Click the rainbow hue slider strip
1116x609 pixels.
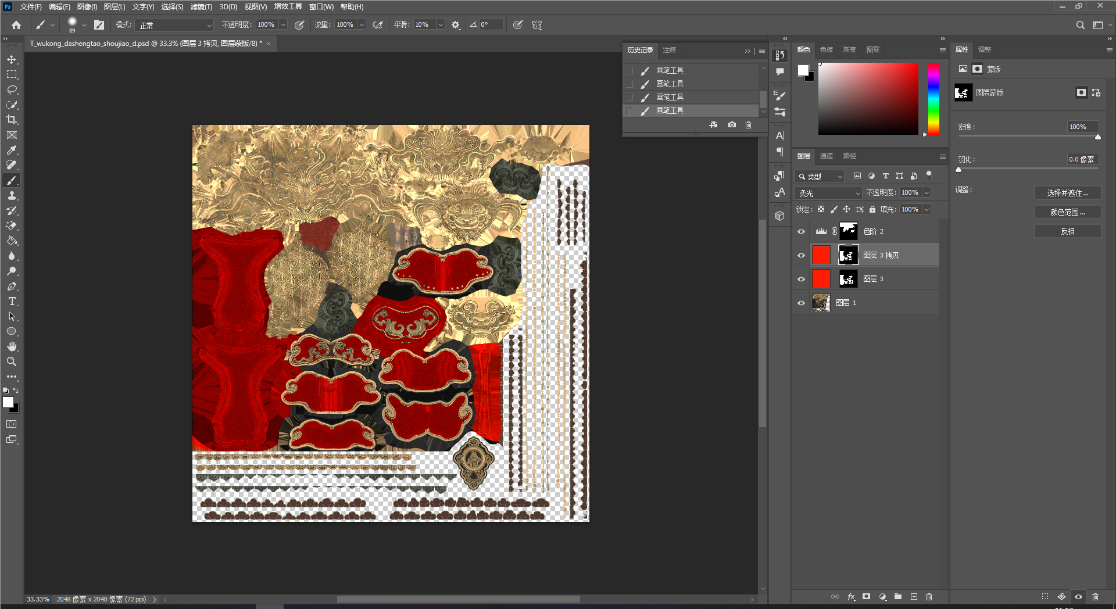(933, 99)
